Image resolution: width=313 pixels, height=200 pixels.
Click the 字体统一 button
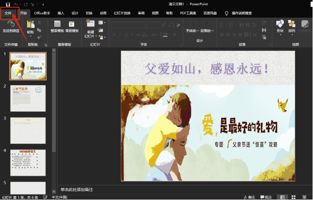[x=192, y=27]
